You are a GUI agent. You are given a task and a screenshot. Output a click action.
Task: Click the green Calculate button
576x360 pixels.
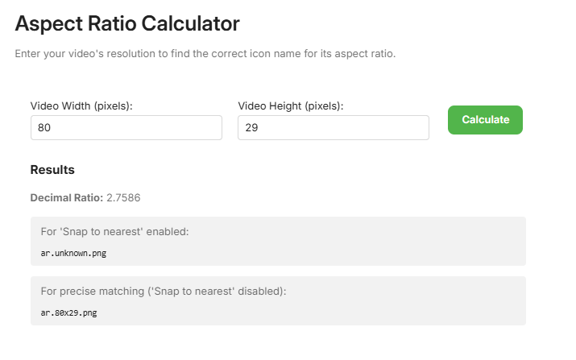485,120
